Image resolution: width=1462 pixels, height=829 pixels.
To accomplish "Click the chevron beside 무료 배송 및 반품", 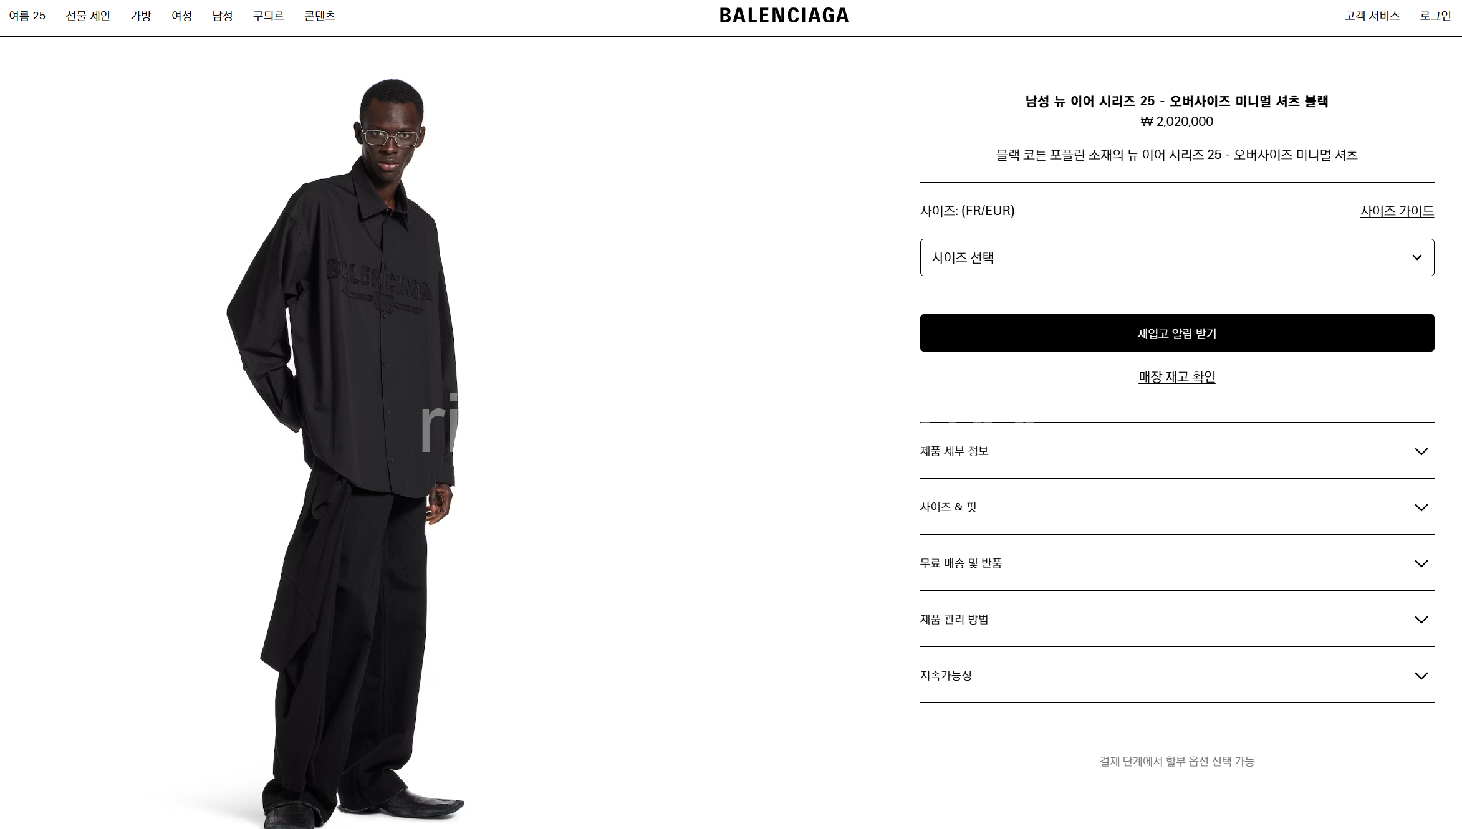I will 1421,563.
